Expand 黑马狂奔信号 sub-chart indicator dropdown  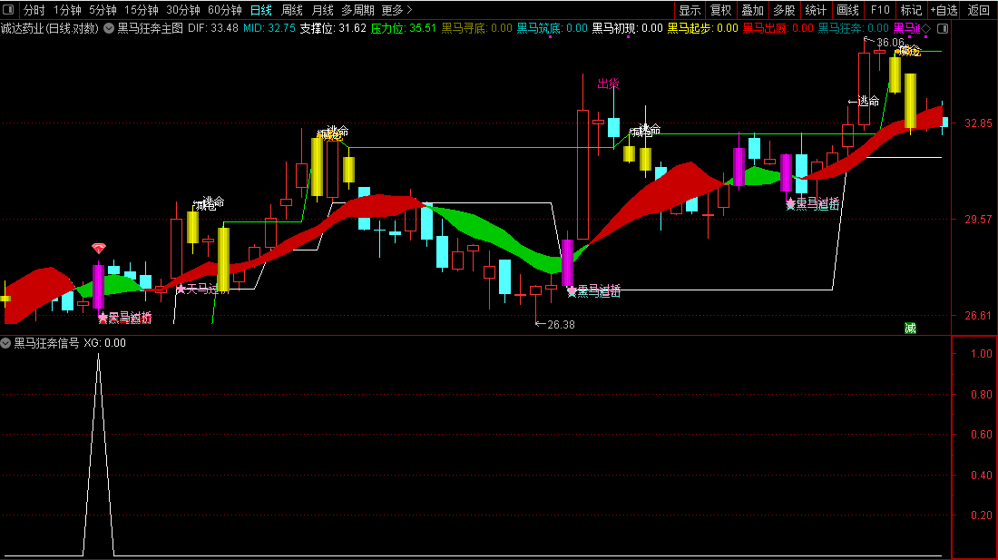pos(5,343)
